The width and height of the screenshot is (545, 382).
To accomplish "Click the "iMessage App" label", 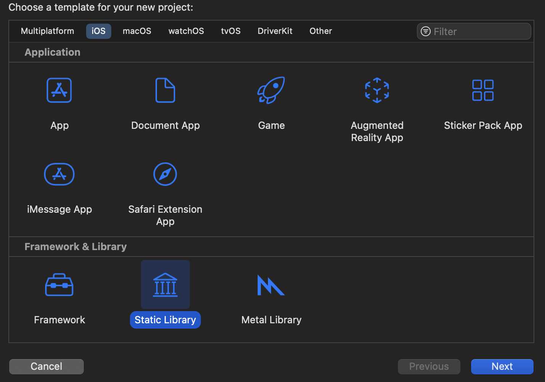I will [x=59, y=210].
